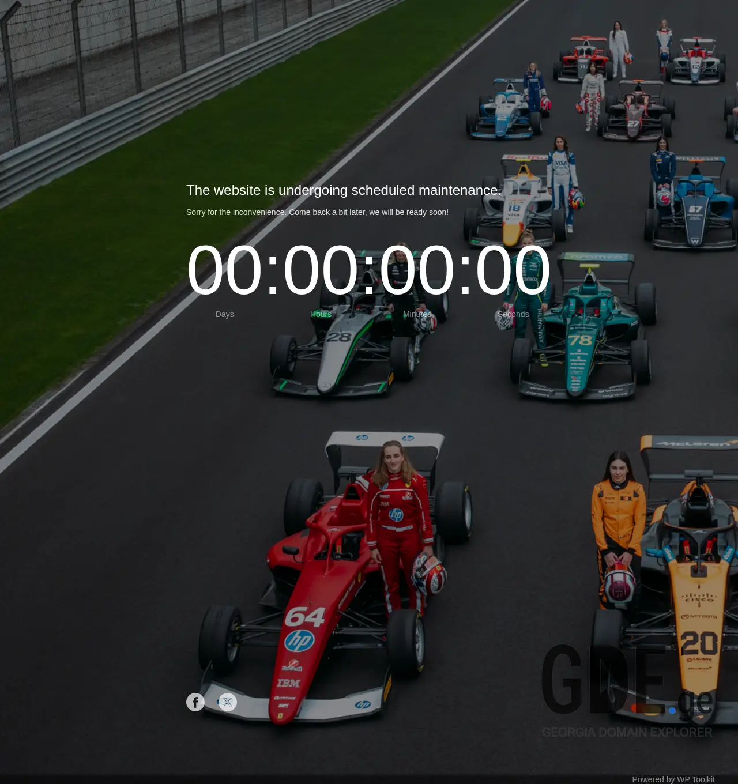Open the WP Toolkit link
Image resolution: width=738 pixels, height=784 pixels.
coord(696,779)
